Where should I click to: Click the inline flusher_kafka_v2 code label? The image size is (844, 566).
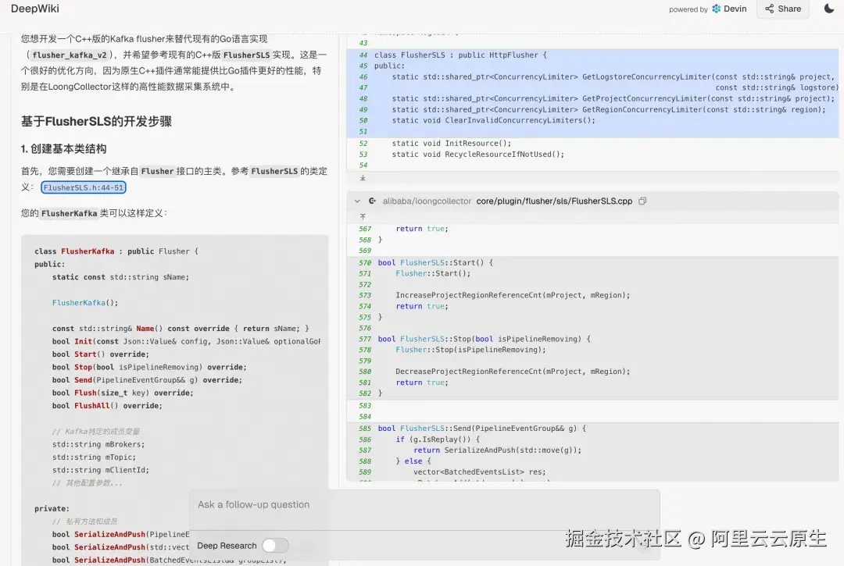pyautogui.click(x=70, y=55)
